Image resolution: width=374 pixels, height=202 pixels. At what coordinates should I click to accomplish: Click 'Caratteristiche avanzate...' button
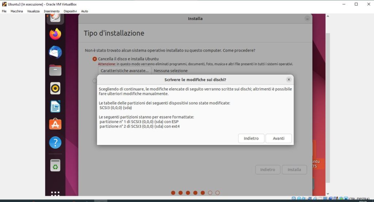[x=125, y=71]
